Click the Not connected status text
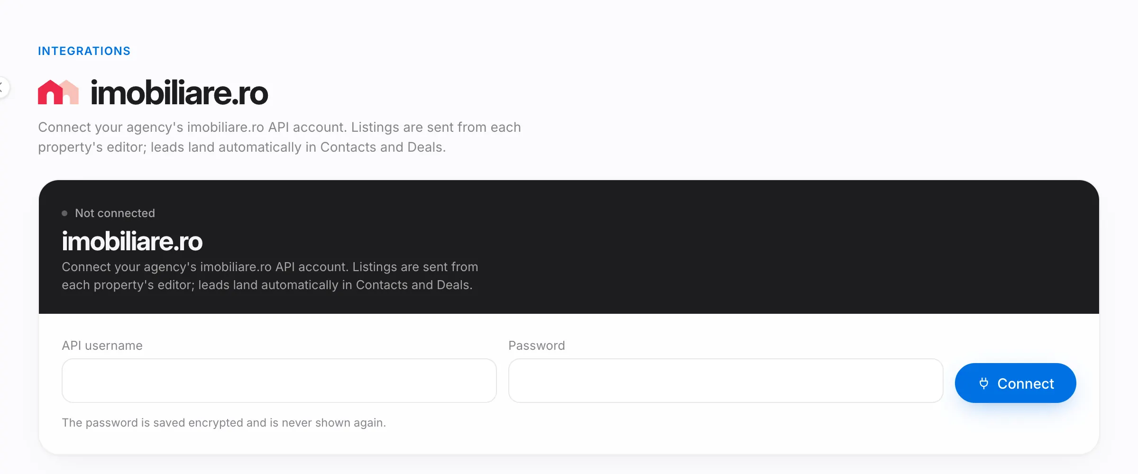This screenshot has height=474, width=1138. click(115, 213)
